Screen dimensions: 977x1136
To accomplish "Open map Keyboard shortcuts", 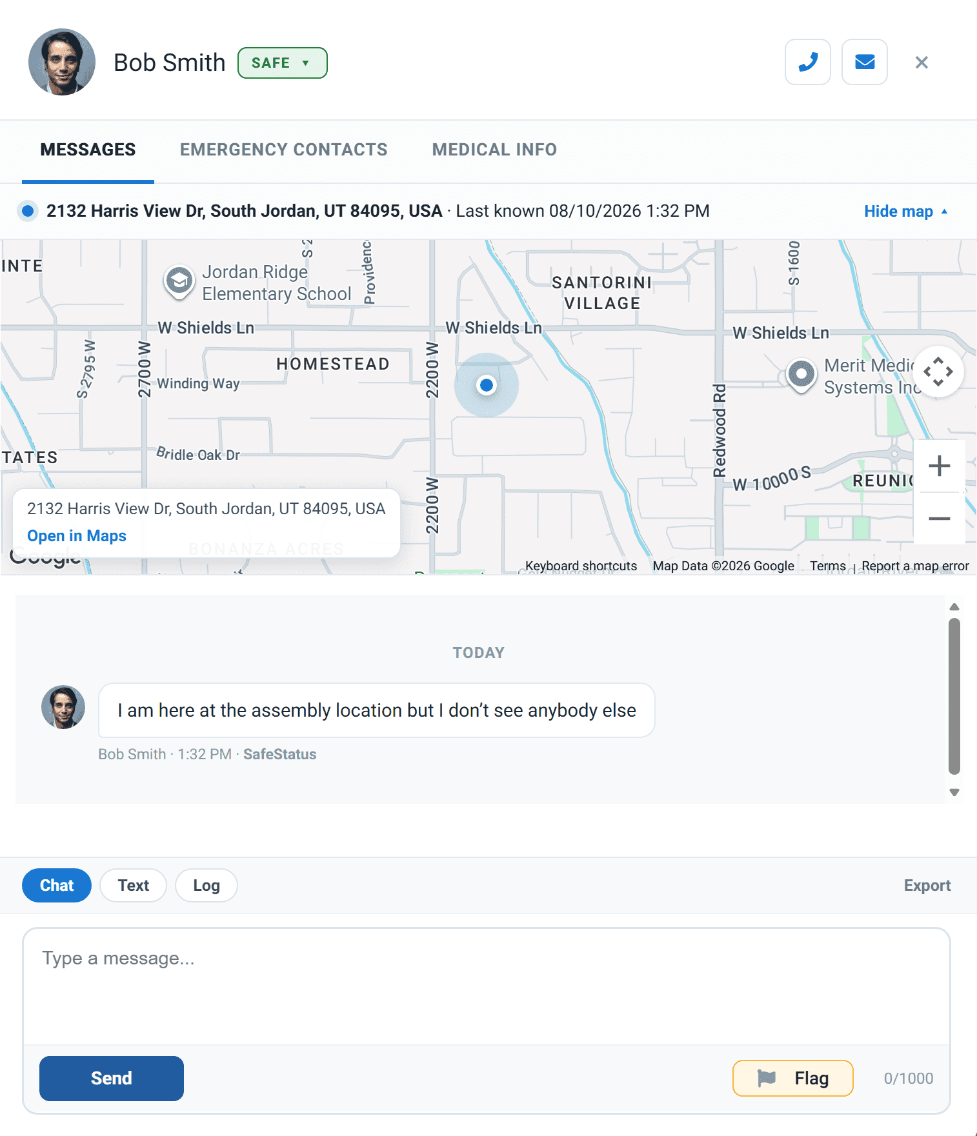I will (x=581, y=566).
